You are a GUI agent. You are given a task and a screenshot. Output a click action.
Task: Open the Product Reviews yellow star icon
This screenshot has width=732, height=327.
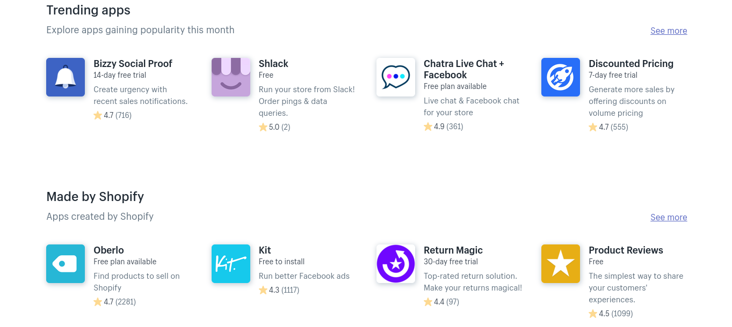pyautogui.click(x=561, y=264)
